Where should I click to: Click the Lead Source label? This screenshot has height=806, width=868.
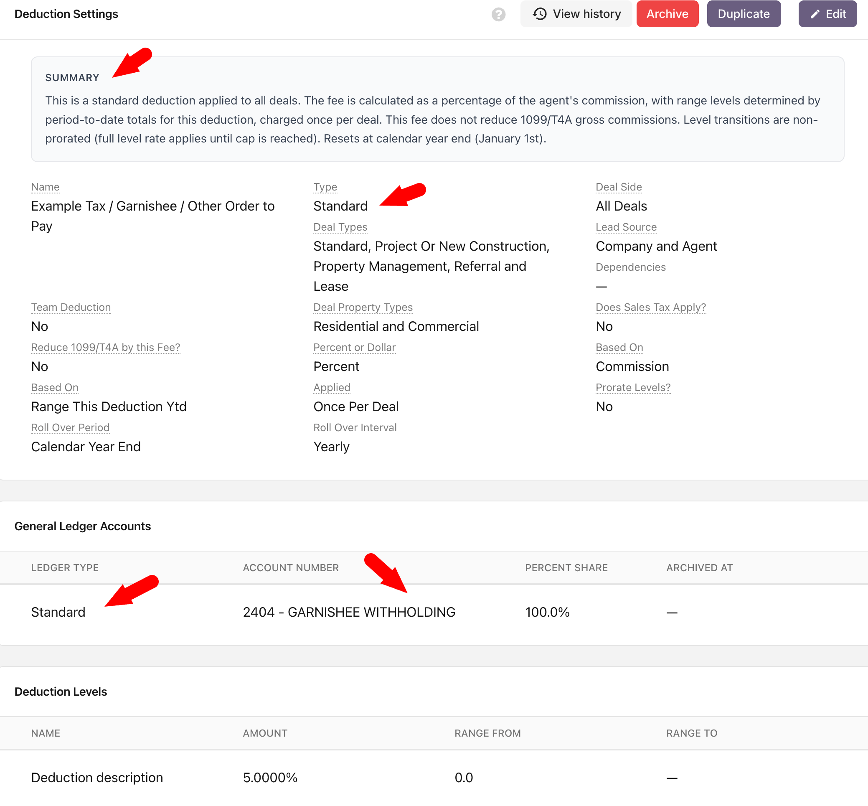(626, 227)
